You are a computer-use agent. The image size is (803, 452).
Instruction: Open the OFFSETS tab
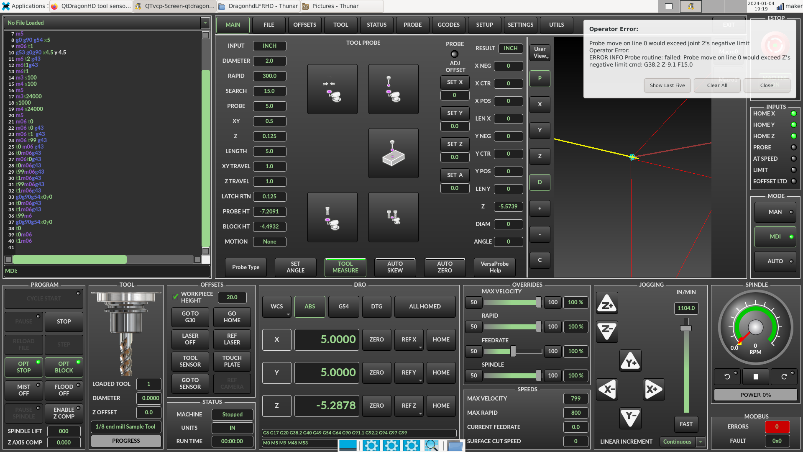point(305,25)
